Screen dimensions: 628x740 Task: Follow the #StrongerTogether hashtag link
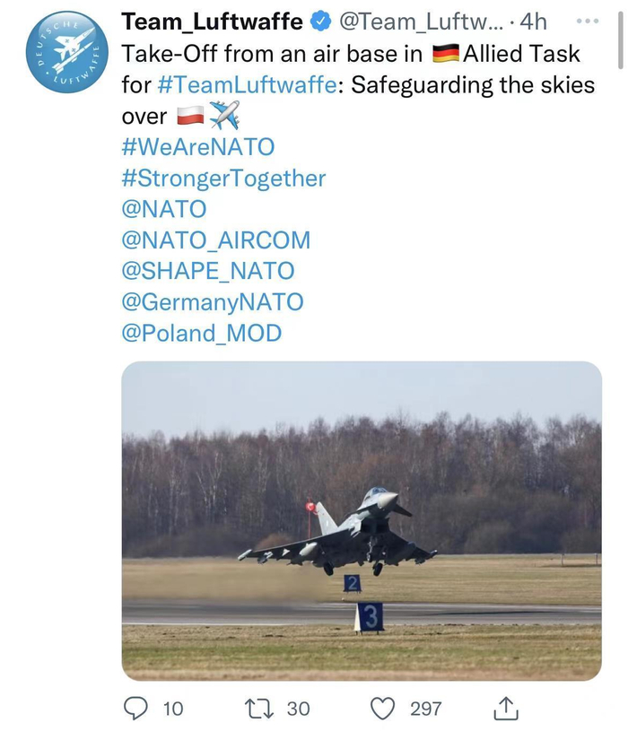(223, 178)
